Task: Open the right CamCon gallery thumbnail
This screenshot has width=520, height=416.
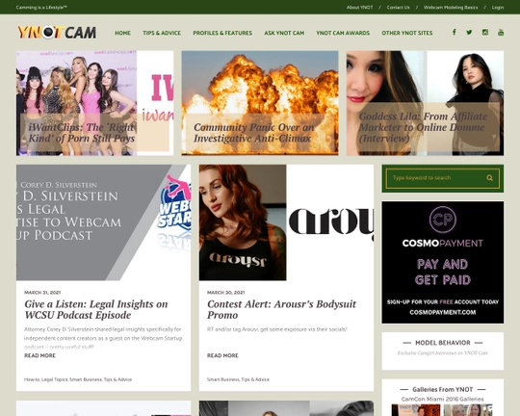Action: [468, 410]
